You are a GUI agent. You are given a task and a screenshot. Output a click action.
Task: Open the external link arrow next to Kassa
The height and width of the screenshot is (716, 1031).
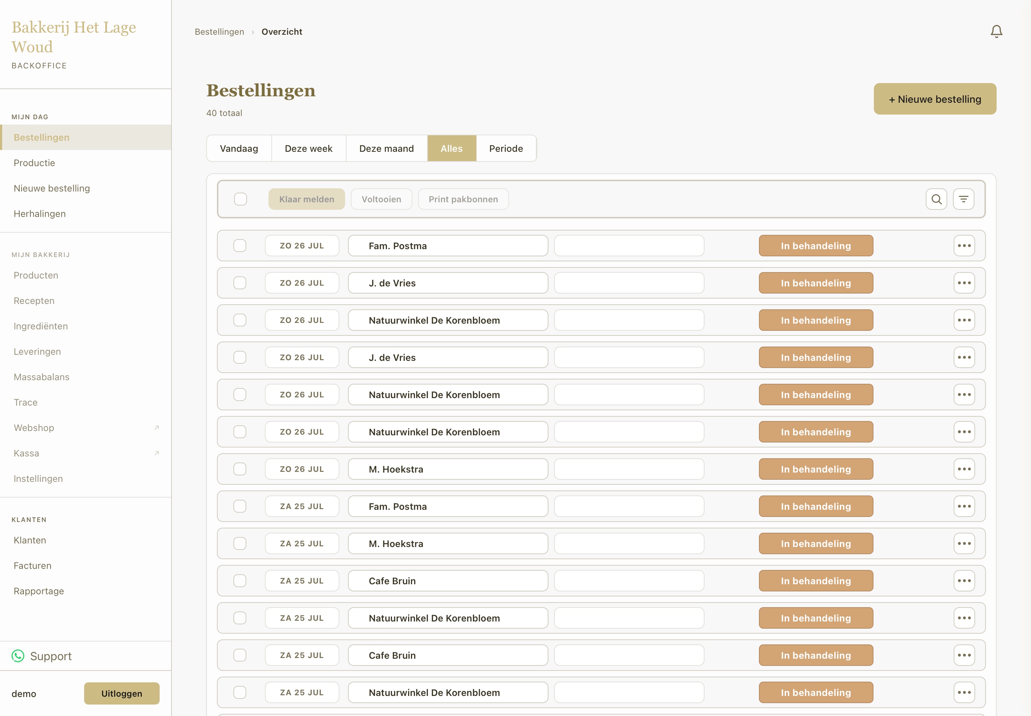tap(156, 453)
